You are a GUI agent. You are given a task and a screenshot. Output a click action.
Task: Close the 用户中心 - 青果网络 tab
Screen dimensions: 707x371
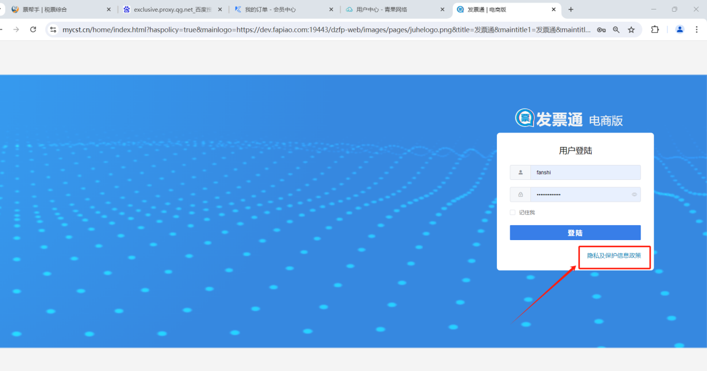[442, 9]
